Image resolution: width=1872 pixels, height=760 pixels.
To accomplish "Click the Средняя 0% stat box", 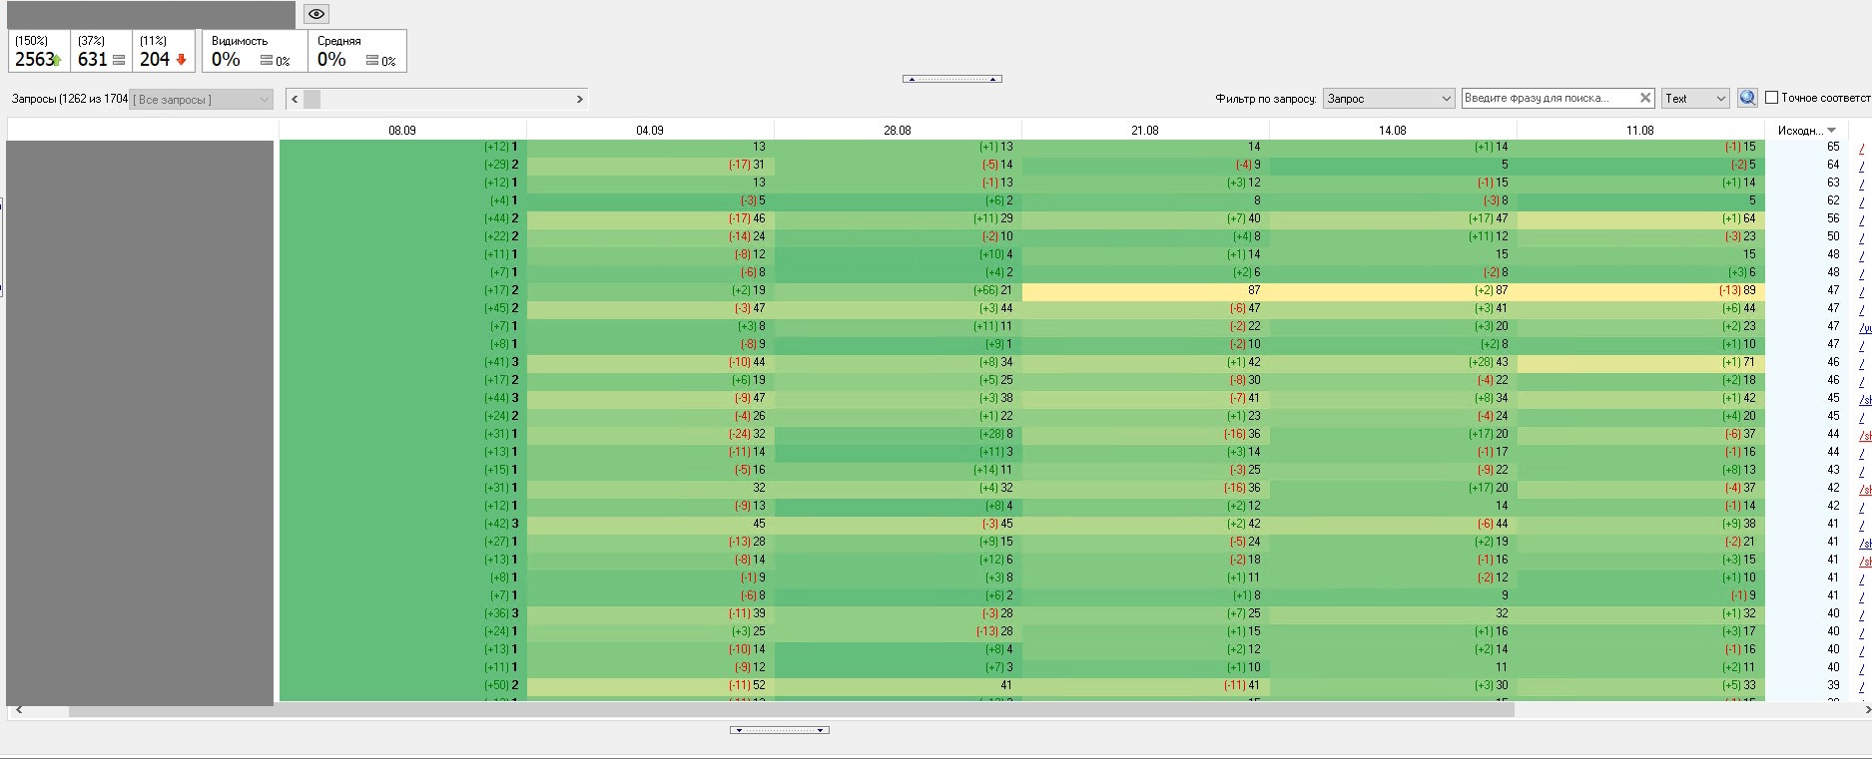I will 357,52.
